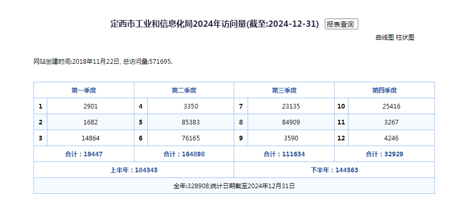Select the August visits value 84909
The height and width of the screenshot is (217, 471).
[x=291, y=122]
